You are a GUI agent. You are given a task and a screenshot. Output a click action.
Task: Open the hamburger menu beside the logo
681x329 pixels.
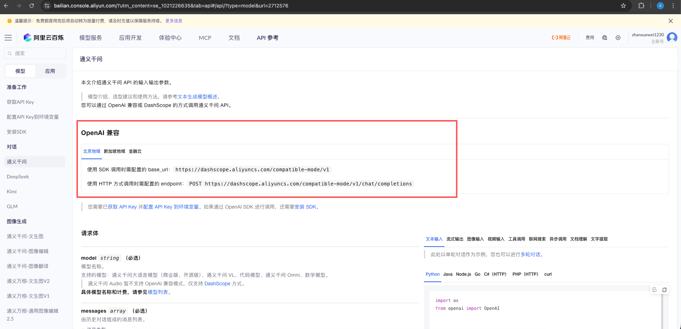point(8,38)
